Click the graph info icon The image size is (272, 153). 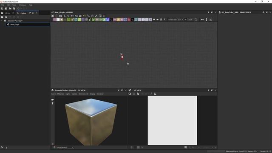(x=65, y=16)
